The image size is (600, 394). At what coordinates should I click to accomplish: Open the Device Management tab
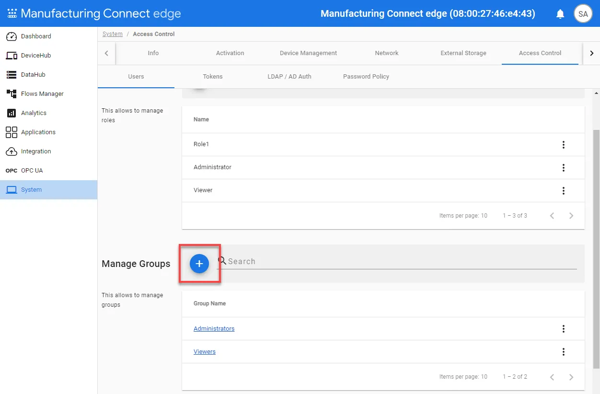pyautogui.click(x=309, y=53)
